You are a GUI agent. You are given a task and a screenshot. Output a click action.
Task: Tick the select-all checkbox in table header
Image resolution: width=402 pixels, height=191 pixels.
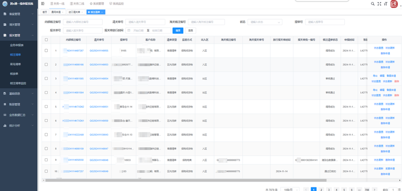click(x=46, y=40)
